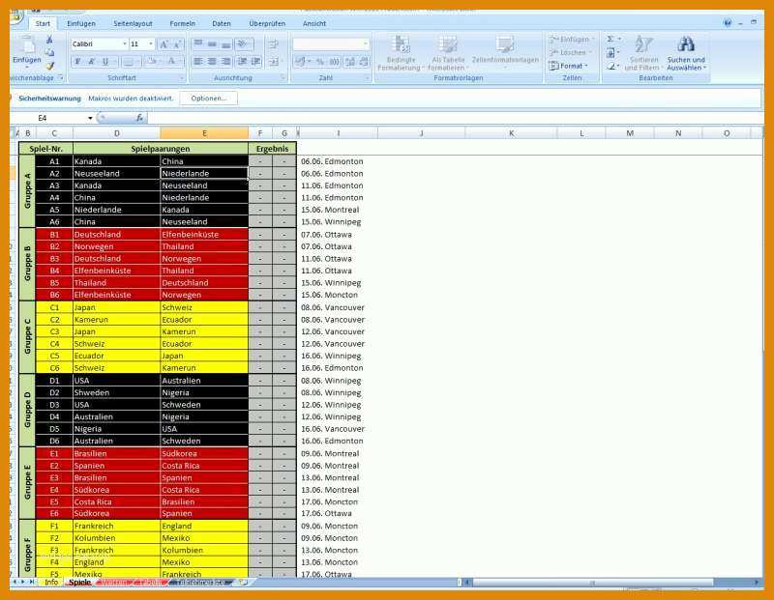The image size is (774, 600).
Task: Open Suchen und Auswählen binoculars
Action: pos(686,53)
